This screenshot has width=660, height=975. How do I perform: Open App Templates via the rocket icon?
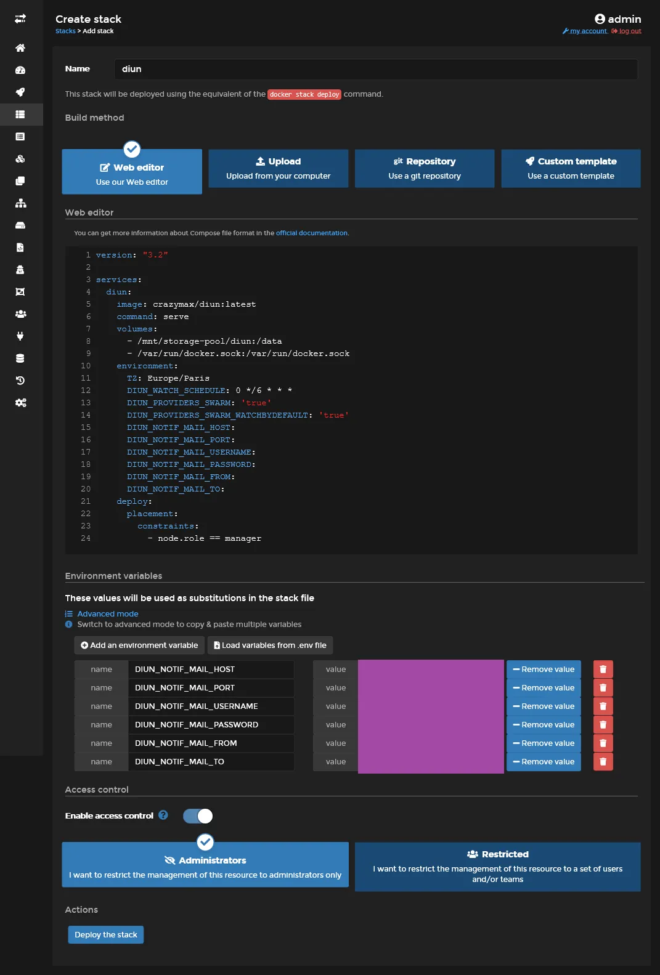click(20, 92)
